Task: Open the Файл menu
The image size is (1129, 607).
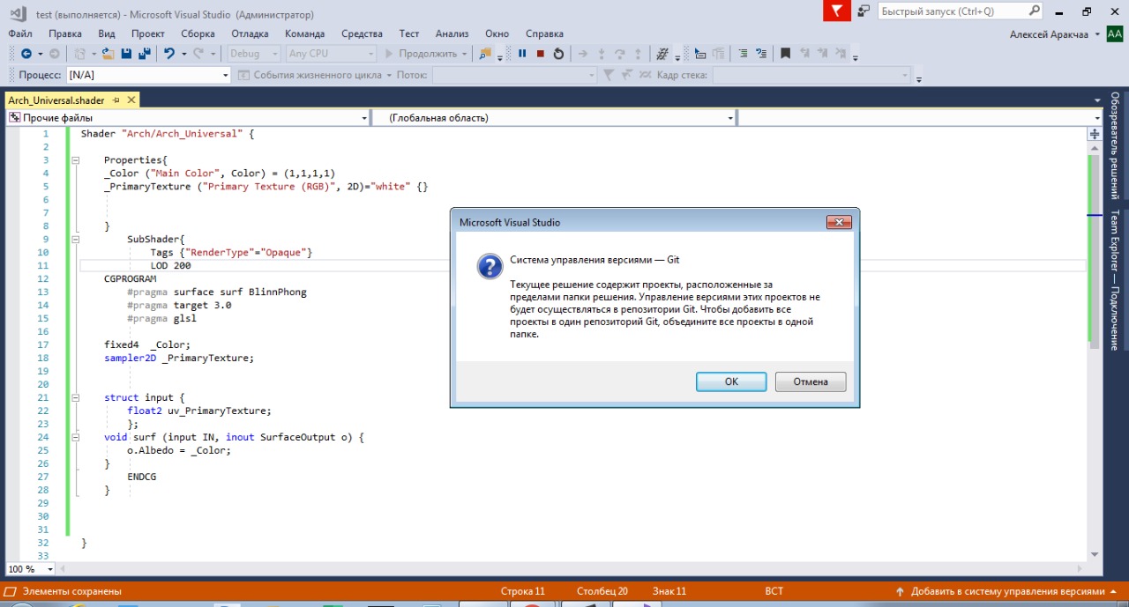Action: click(x=20, y=33)
